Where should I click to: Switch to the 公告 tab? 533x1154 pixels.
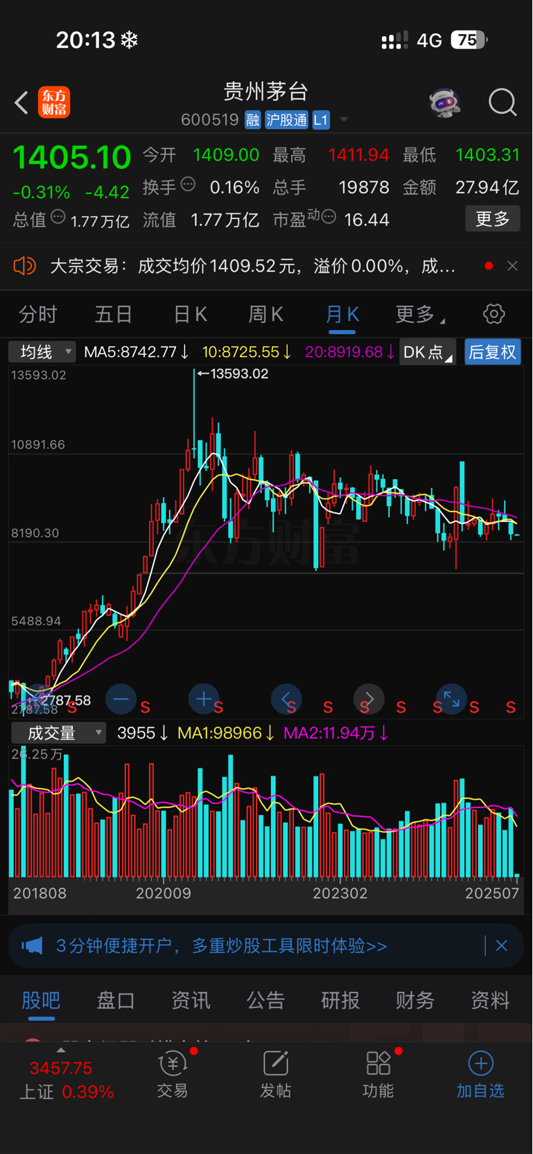[265, 1000]
